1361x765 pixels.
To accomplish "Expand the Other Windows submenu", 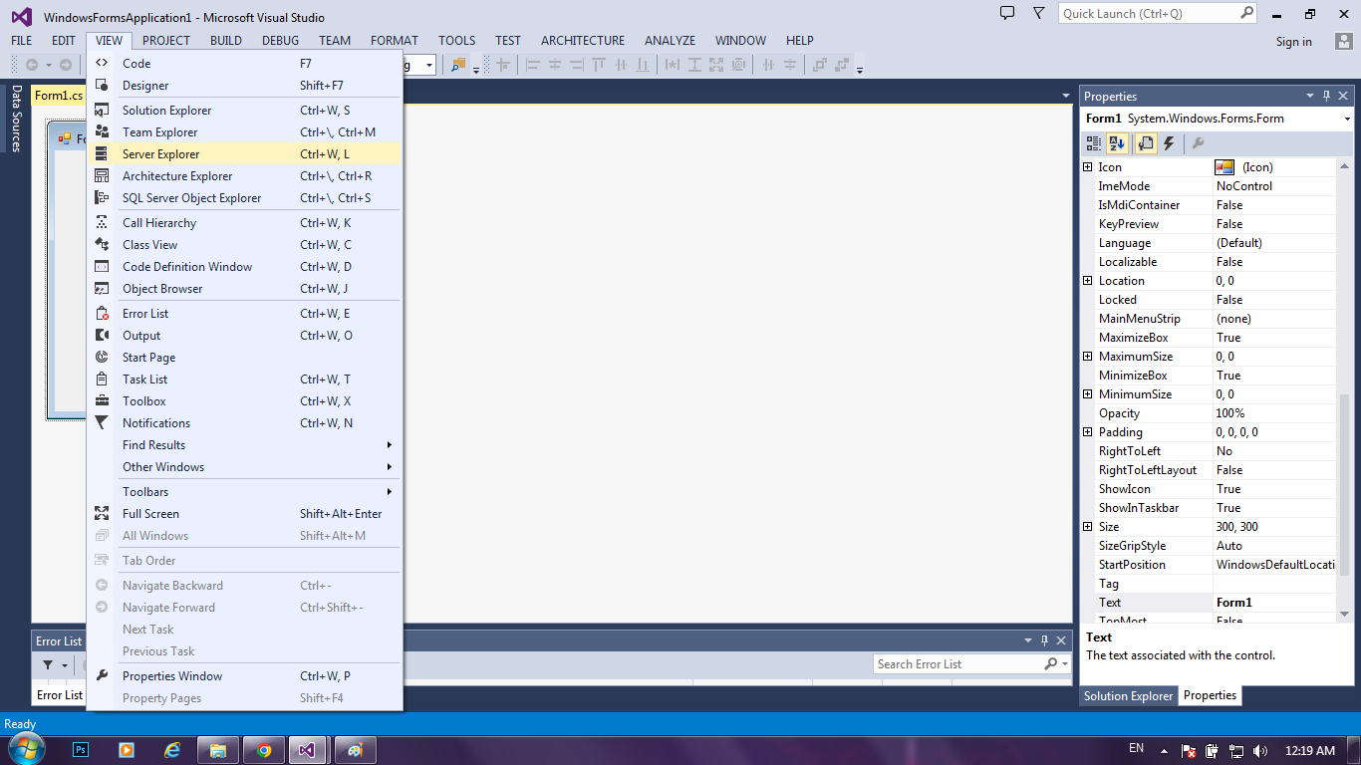I will pos(244,467).
